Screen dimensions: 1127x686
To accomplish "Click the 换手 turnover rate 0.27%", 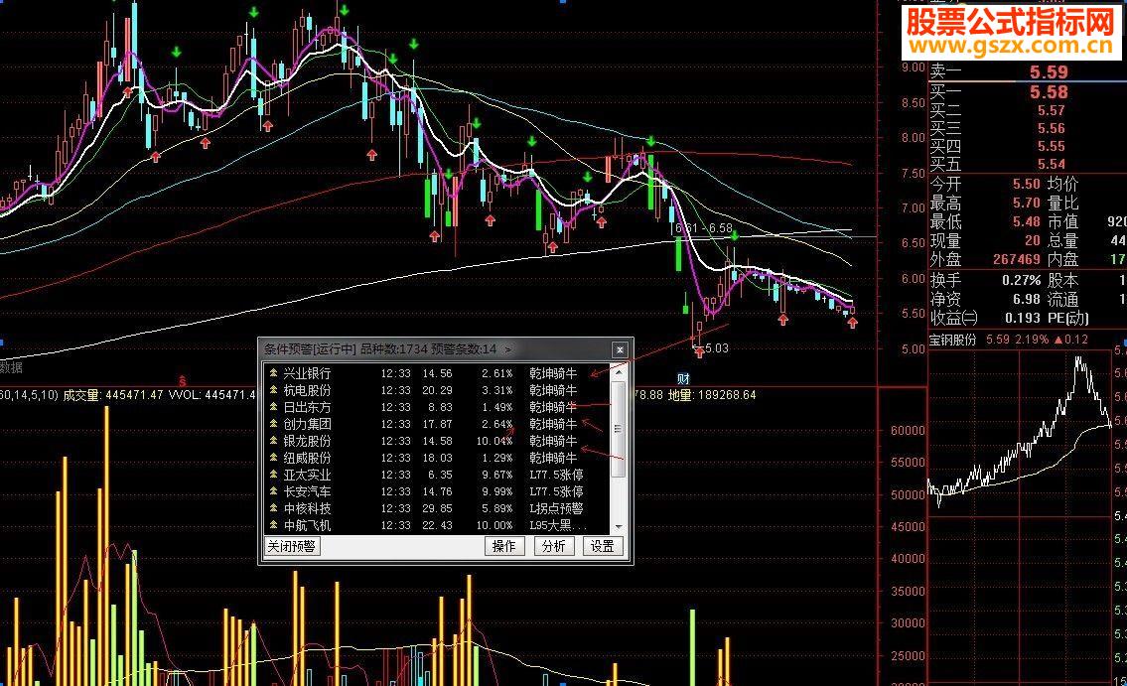I will [1022, 280].
